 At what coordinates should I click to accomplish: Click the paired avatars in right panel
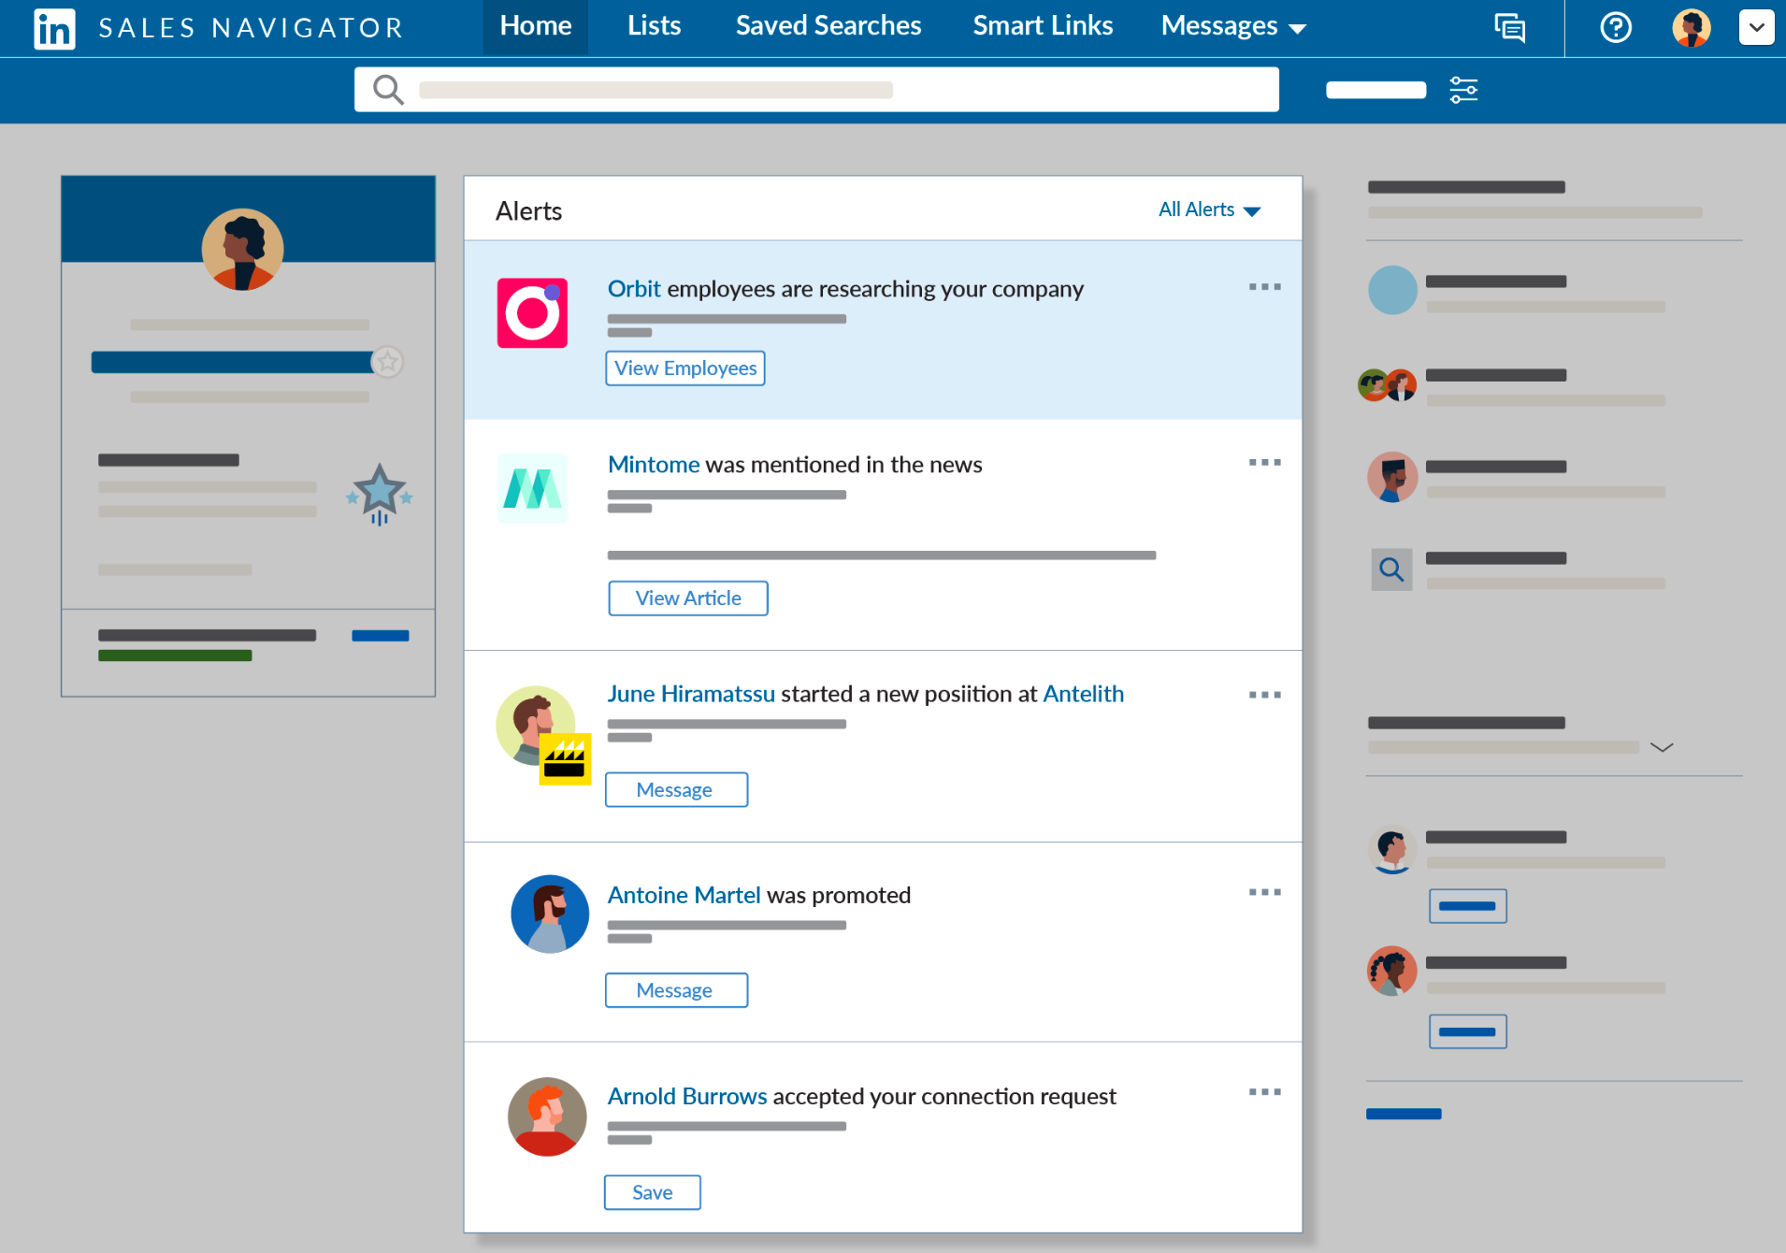pyautogui.click(x=1387, y=384)
